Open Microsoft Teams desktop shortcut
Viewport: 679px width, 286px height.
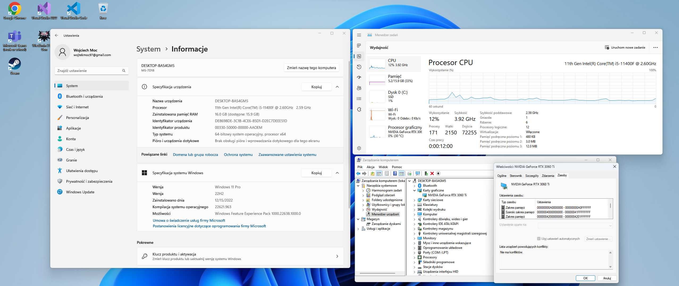(x=15, y=40)
